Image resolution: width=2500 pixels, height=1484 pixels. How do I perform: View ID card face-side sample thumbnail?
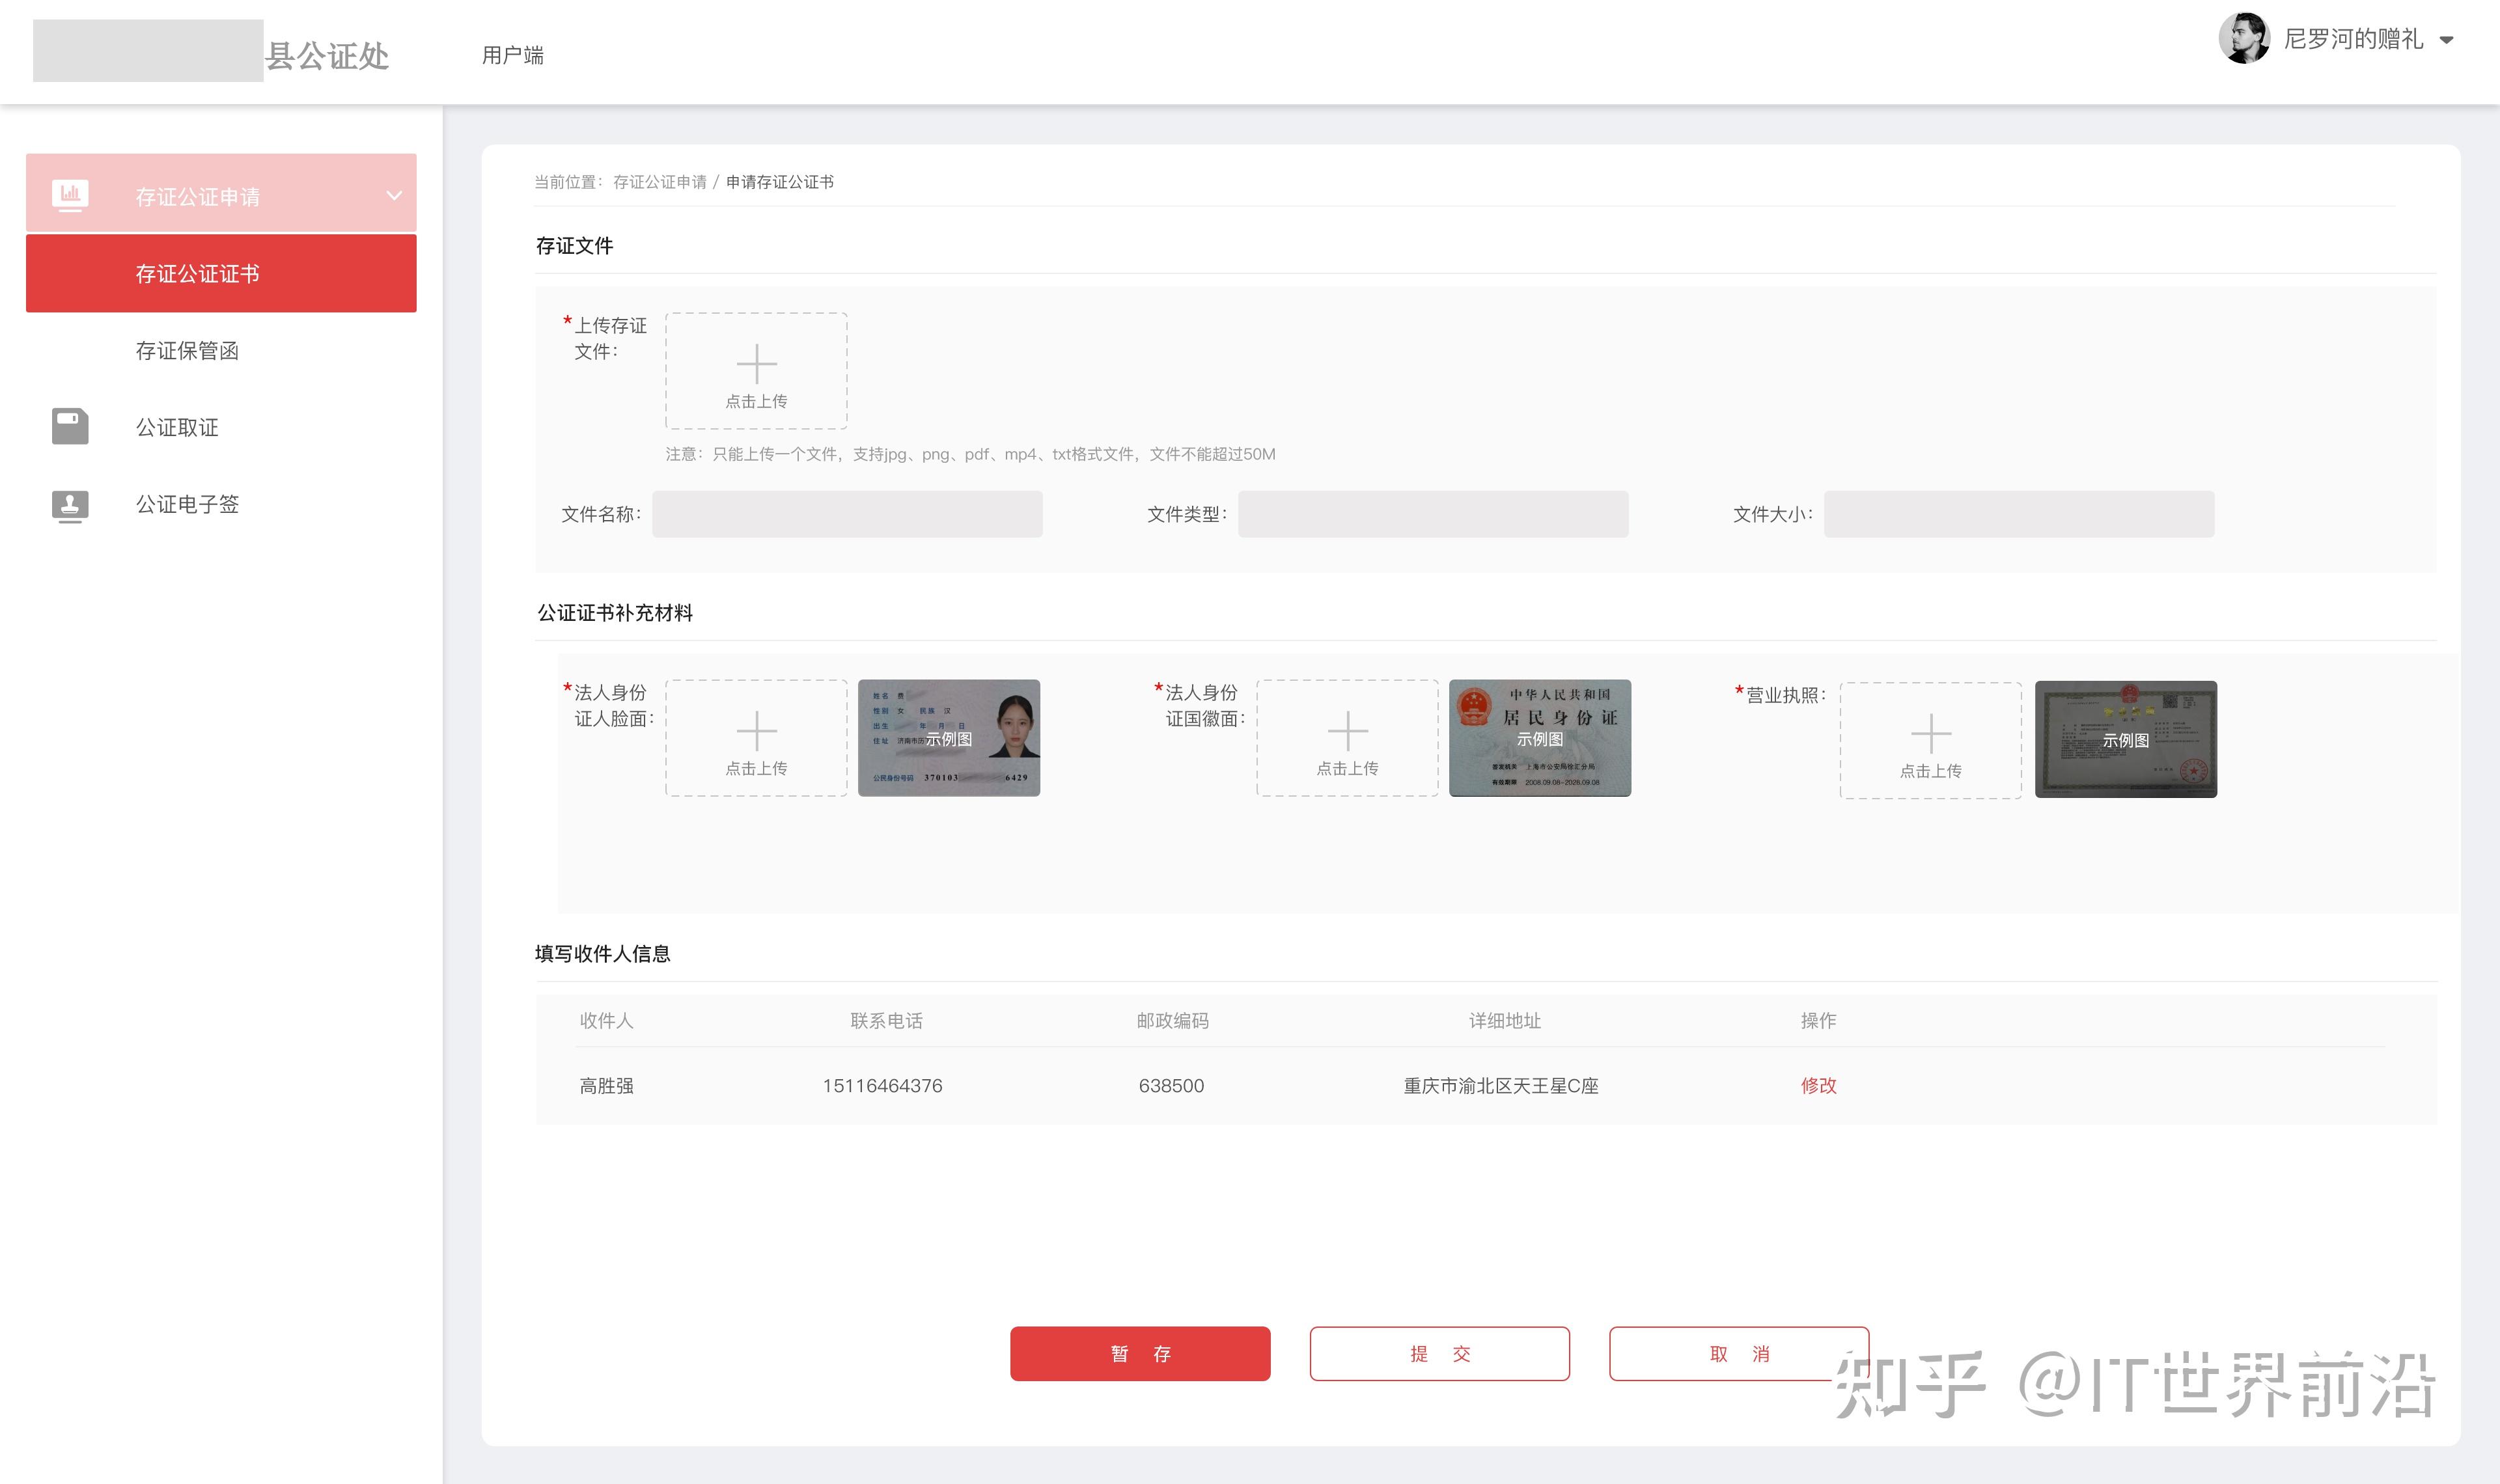pos(948,738)
